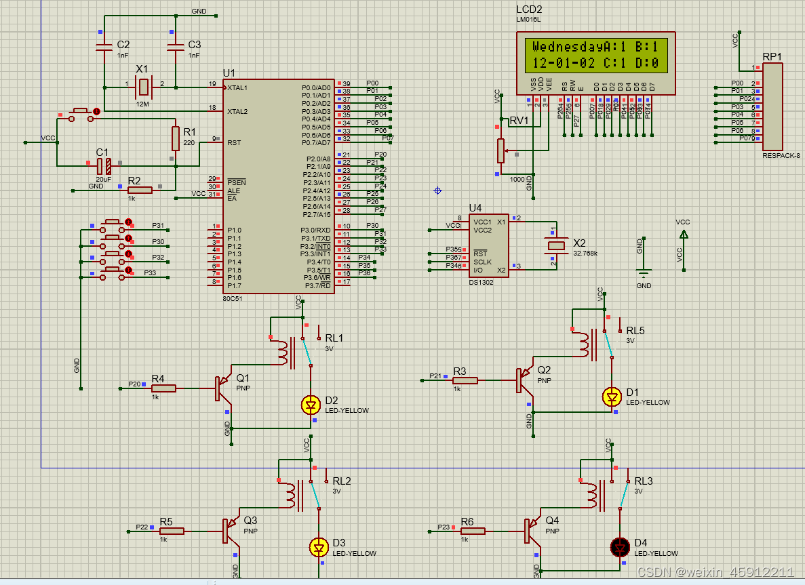Click the '12M' crystal value label
The image size is (805, 585).
click(142, 104)
